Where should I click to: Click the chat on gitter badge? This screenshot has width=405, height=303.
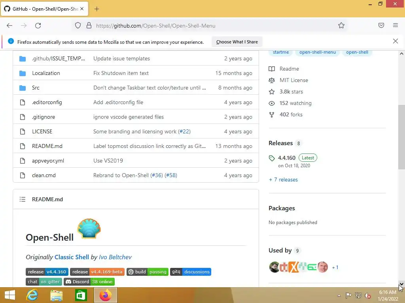(x=44, y=282)
